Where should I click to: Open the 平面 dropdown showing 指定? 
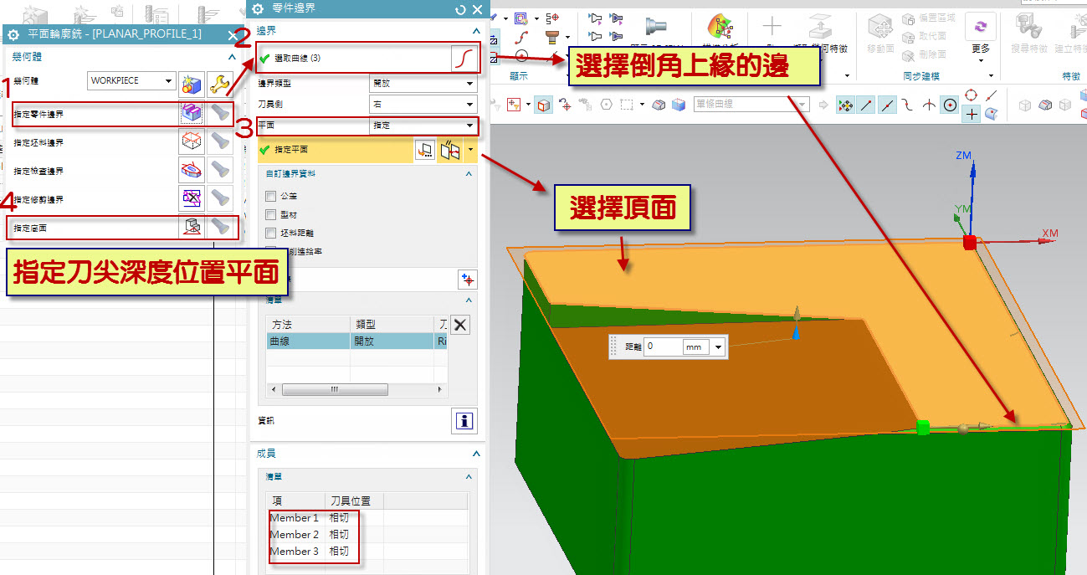[423, 126]
